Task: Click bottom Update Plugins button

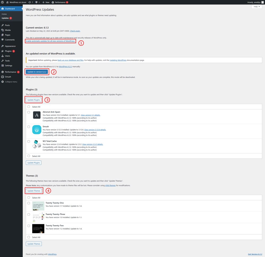Action: coord(34,163)
